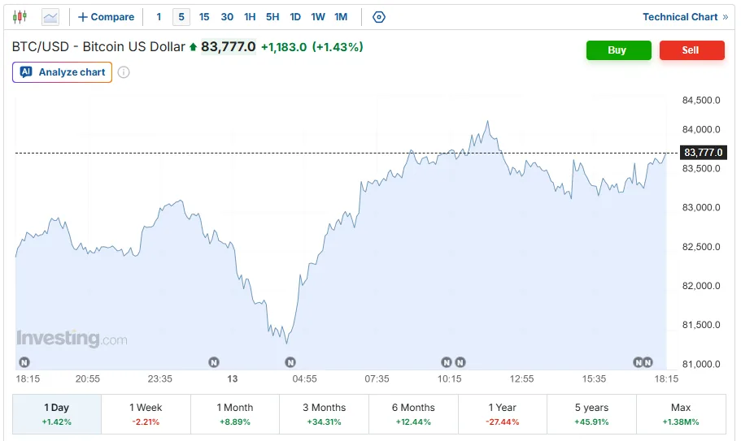
Task: Select the 5 years range tab
Action: pos(591,414)
